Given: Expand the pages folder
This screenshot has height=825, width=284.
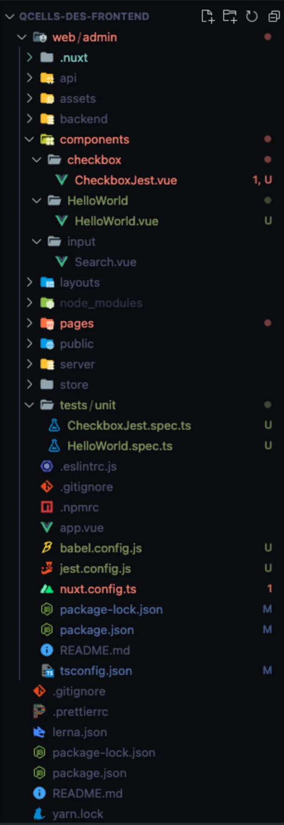Looking at the screenshot, I should (x=29, y=323).
